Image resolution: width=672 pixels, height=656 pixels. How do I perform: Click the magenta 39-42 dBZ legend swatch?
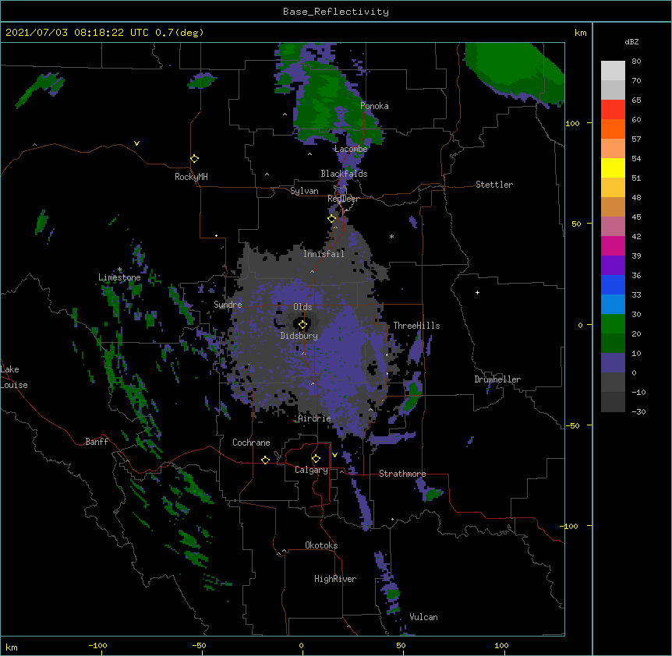[613, 245]
